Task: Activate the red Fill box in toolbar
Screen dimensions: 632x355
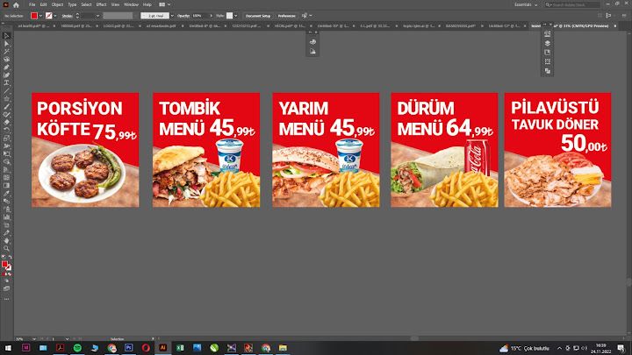Action: (x=5, y=264)
